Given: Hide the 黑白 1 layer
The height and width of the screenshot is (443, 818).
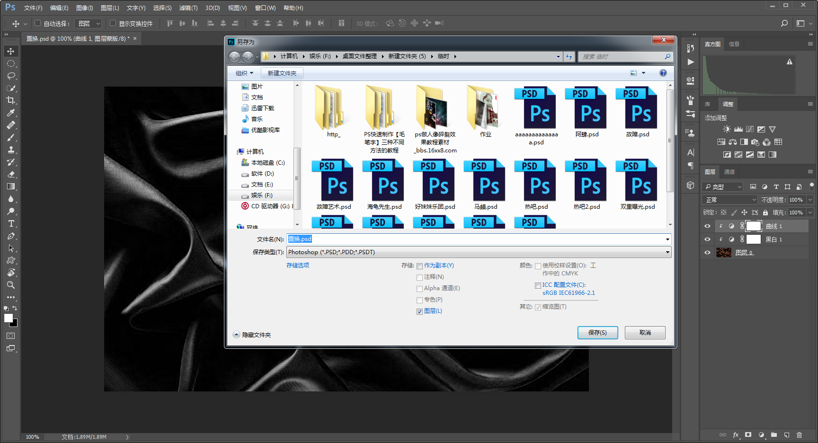Looking at the screenshot, I should pos(707,239).
